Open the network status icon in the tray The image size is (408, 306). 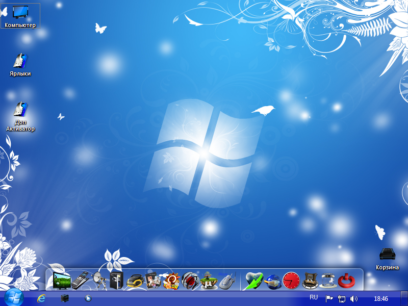pos(341,299)
